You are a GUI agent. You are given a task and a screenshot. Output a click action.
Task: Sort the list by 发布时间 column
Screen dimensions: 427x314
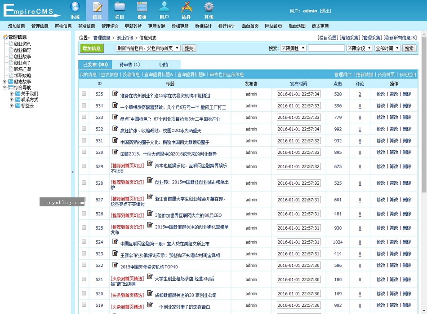tap(298, 84)
